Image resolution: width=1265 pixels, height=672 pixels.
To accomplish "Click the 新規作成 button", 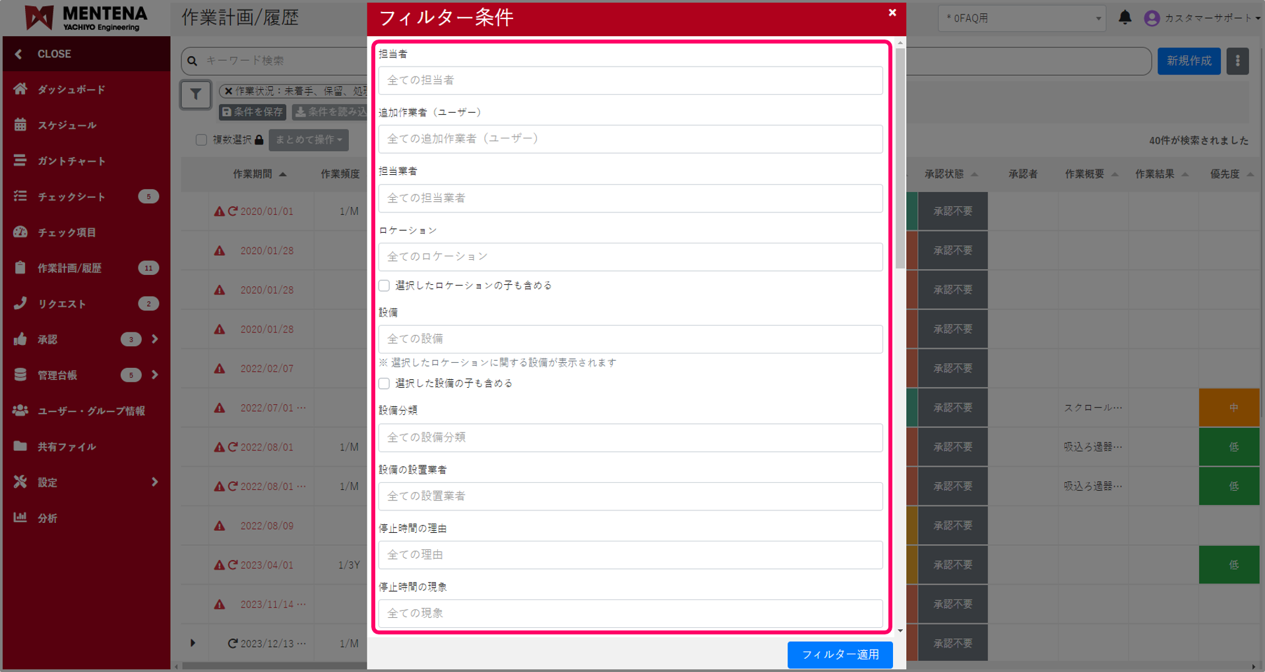I will click(1188, 61).
